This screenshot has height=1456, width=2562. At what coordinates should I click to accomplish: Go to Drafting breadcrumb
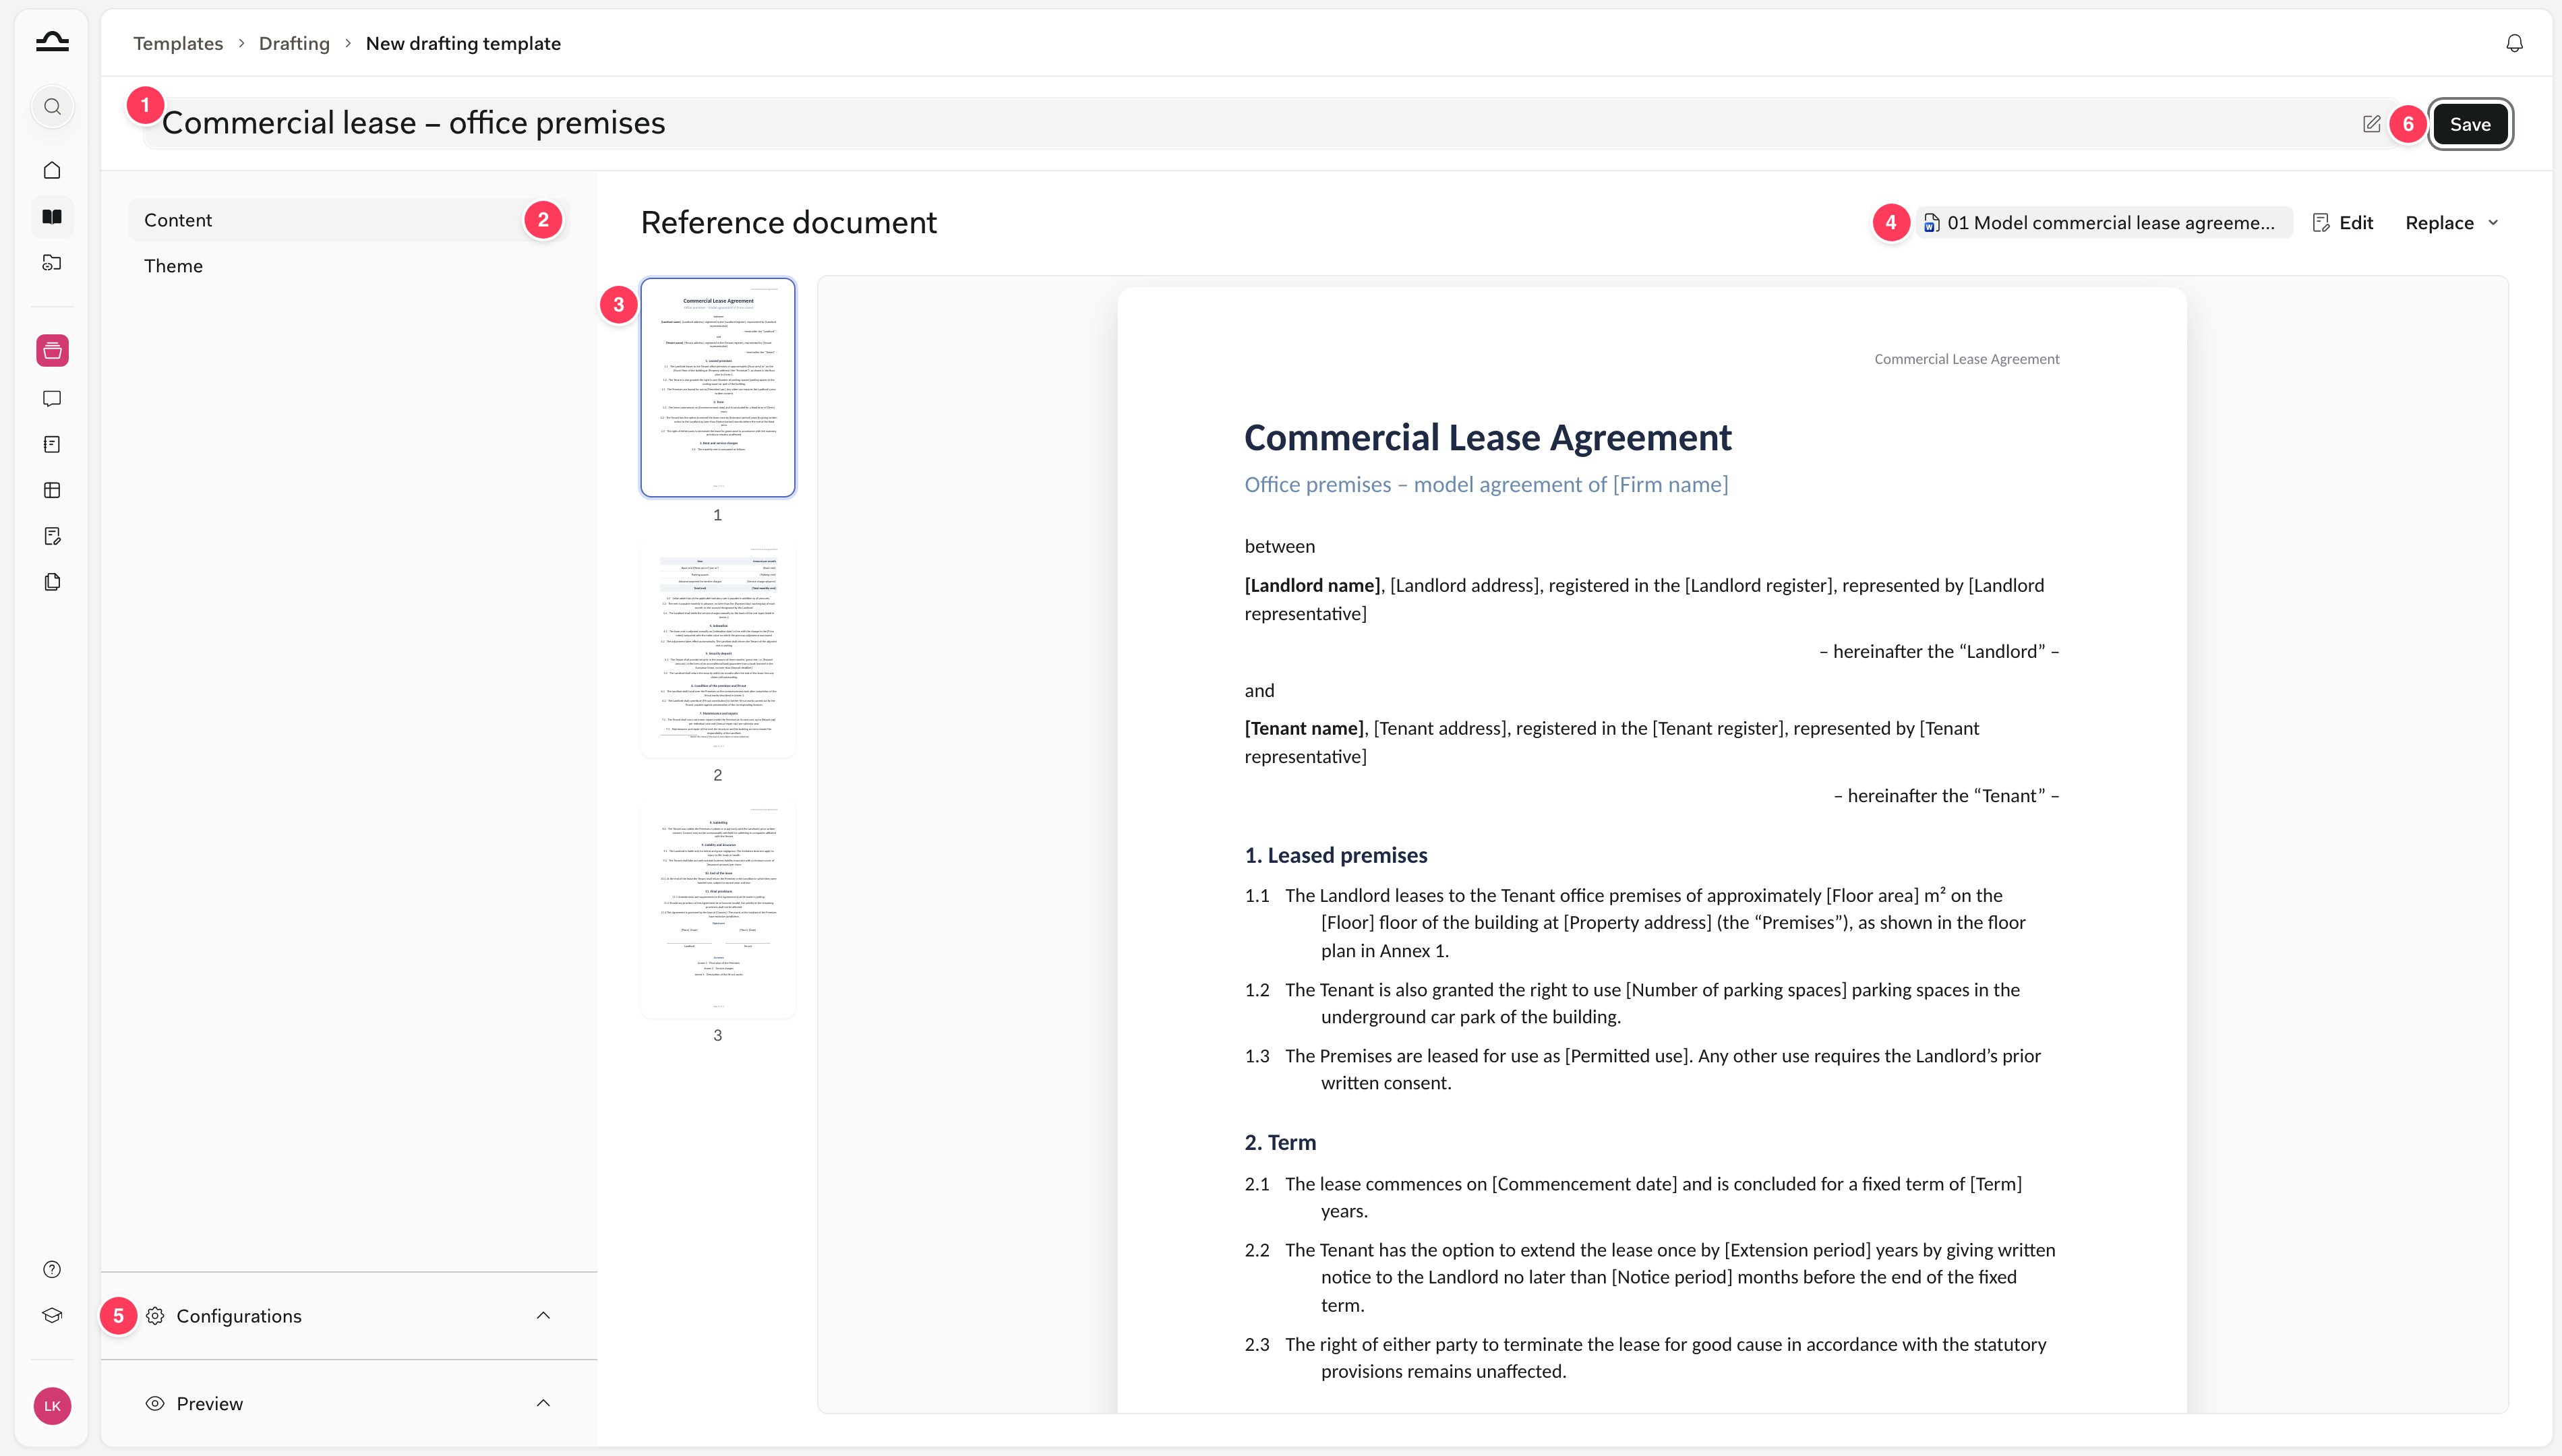pos(294,43)
